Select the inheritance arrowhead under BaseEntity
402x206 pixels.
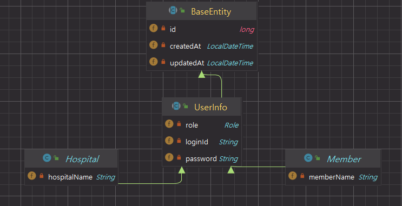point(202,74)
